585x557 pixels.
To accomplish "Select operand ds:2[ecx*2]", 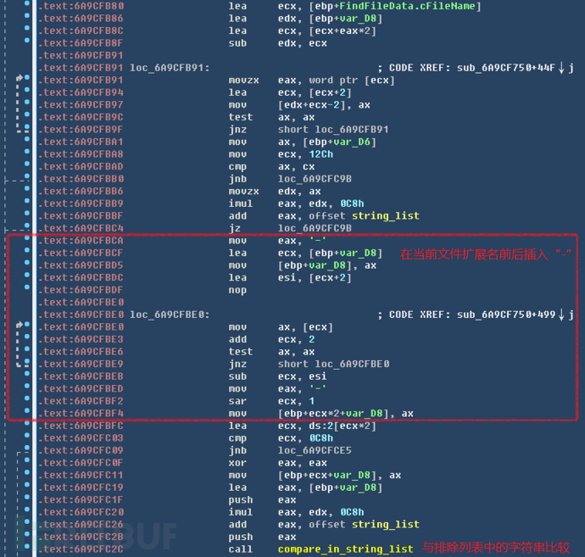I will coord(343,426).
